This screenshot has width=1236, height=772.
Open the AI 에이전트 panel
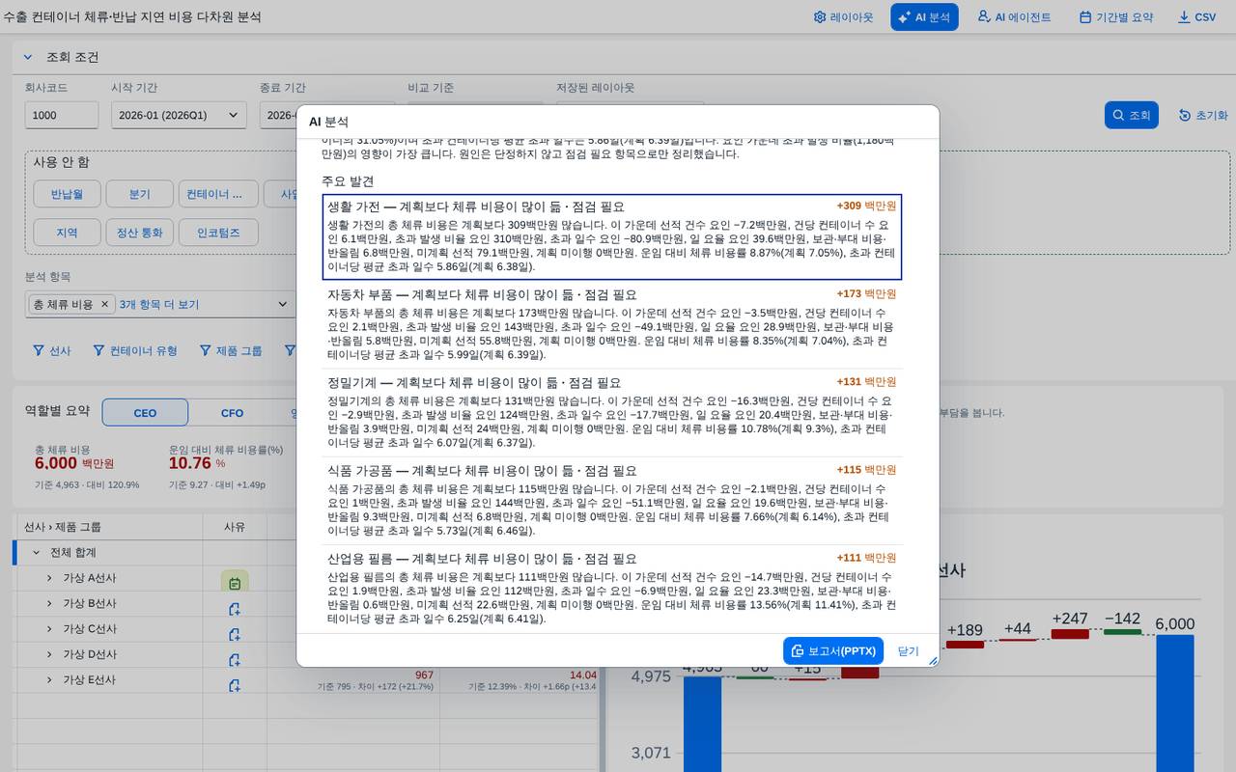click(x=1014, y=17)
